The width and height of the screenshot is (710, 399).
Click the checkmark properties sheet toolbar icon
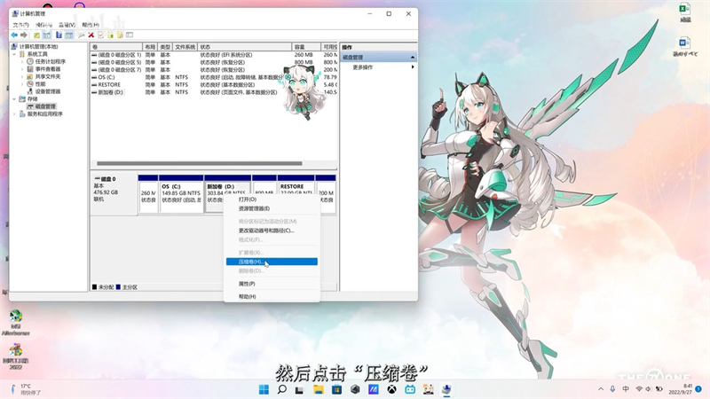point(100,35)
